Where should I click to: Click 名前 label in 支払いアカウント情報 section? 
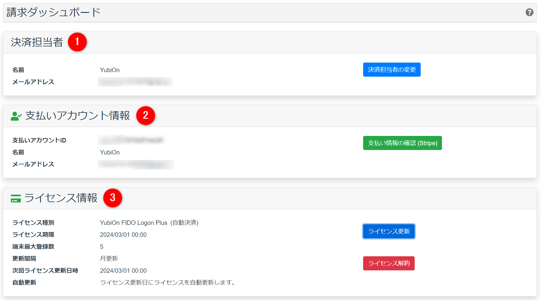[18, 152]
